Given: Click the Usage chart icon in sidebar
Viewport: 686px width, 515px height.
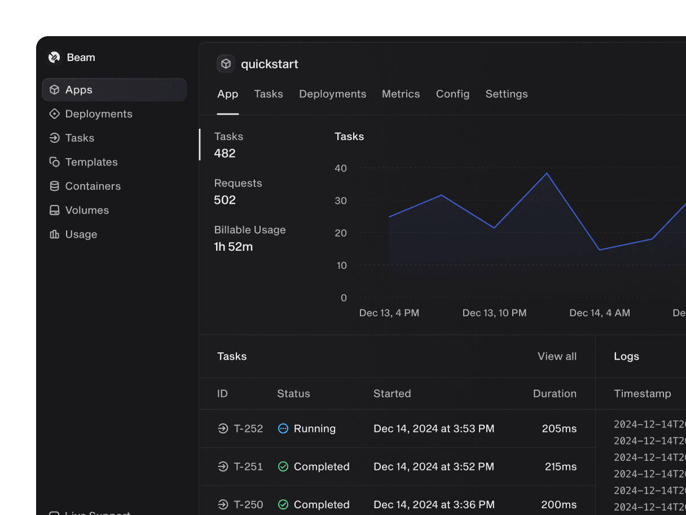Looking at the screenshot, I should point(54,234).
